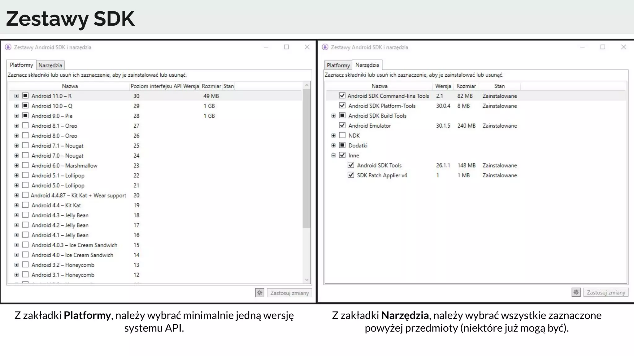The width and height of the screenshot is (634, 356).
Task: Check the Android 7.0 – Nougat checkbox
Action: [25, 155]
